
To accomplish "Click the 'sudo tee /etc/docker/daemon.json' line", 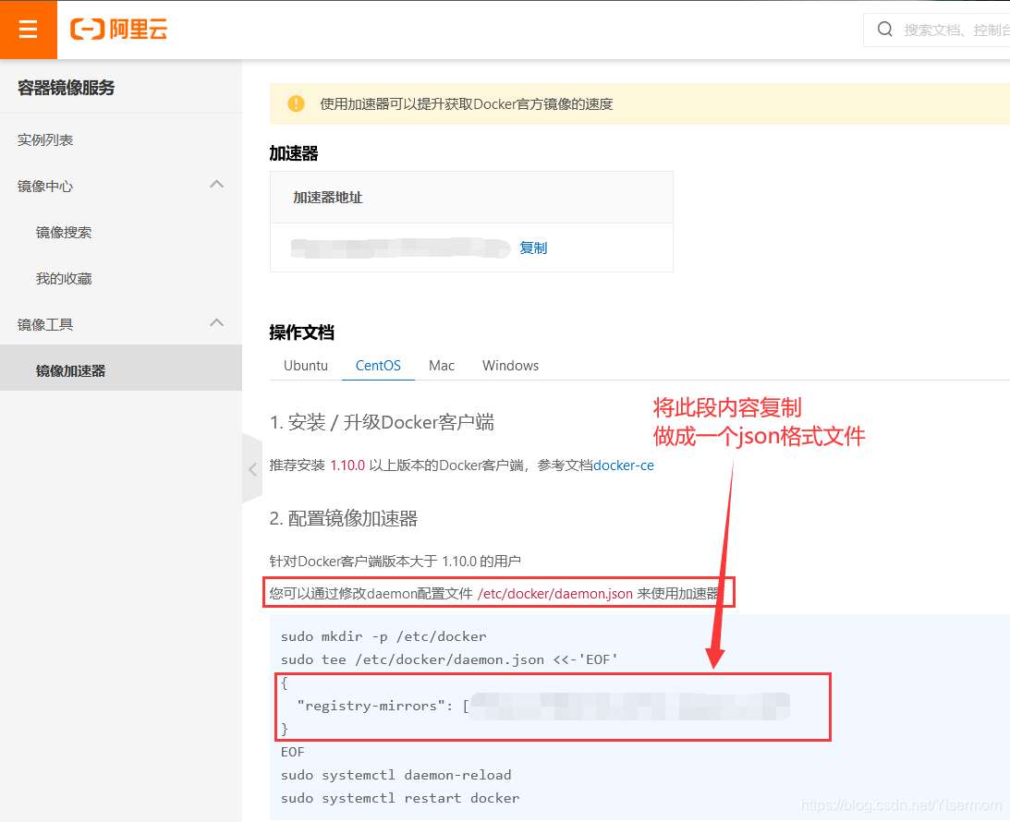I will 450,659.
